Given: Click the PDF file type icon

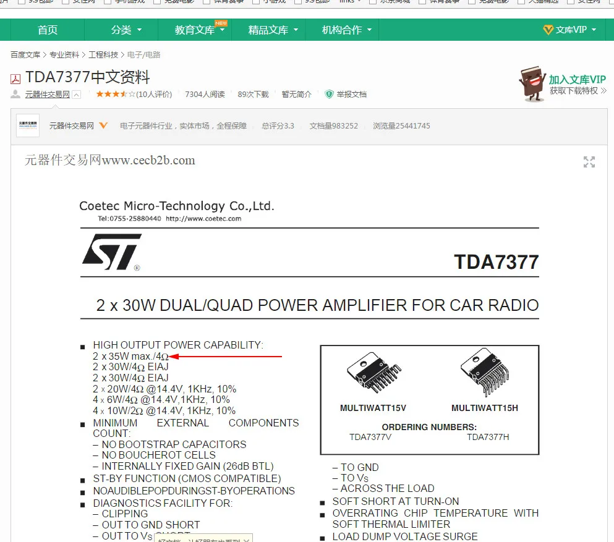Looking at the screenshot, I should click(15, 79).
